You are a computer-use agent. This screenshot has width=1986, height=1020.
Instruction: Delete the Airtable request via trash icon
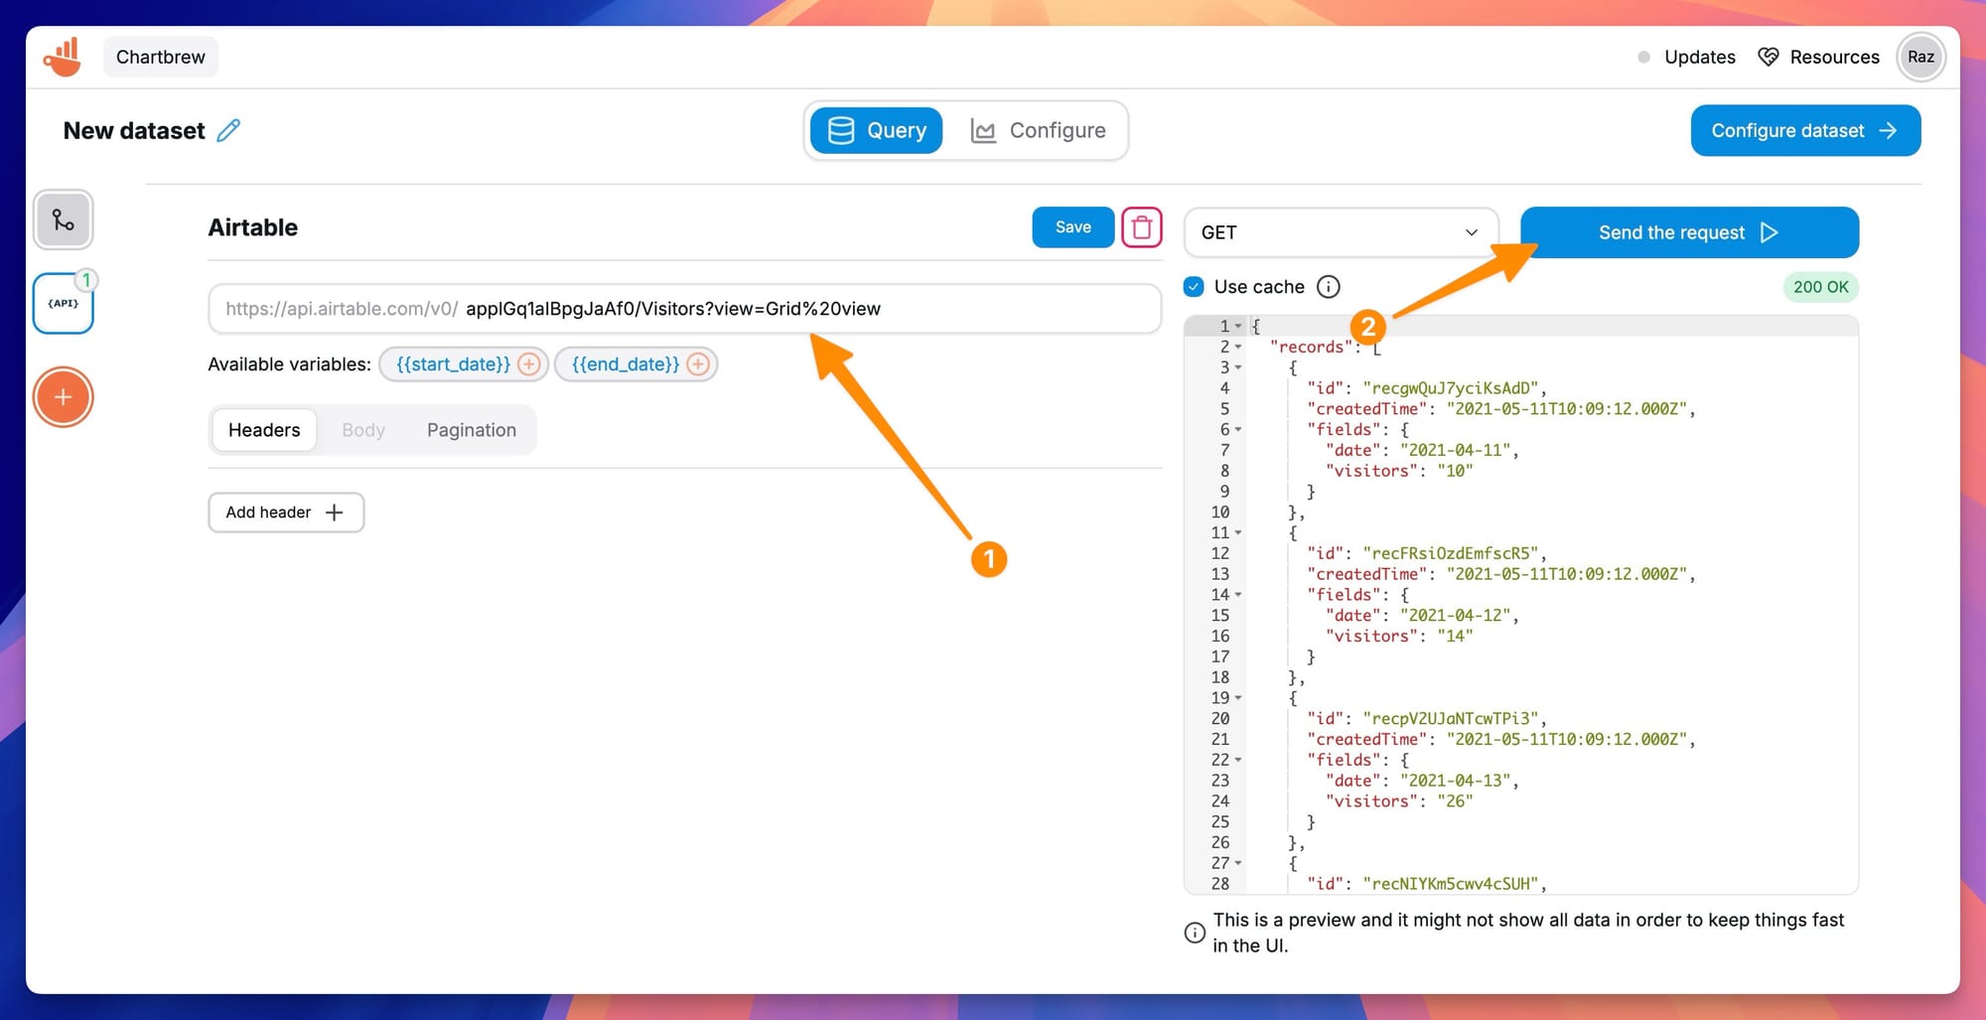point(1141,226)
